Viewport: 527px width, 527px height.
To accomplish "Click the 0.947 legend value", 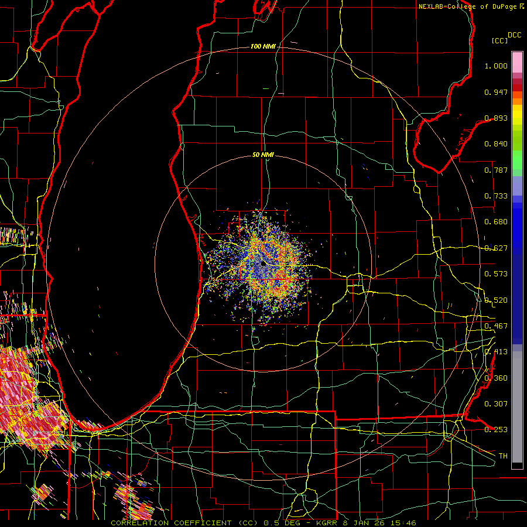I will 496,92.
